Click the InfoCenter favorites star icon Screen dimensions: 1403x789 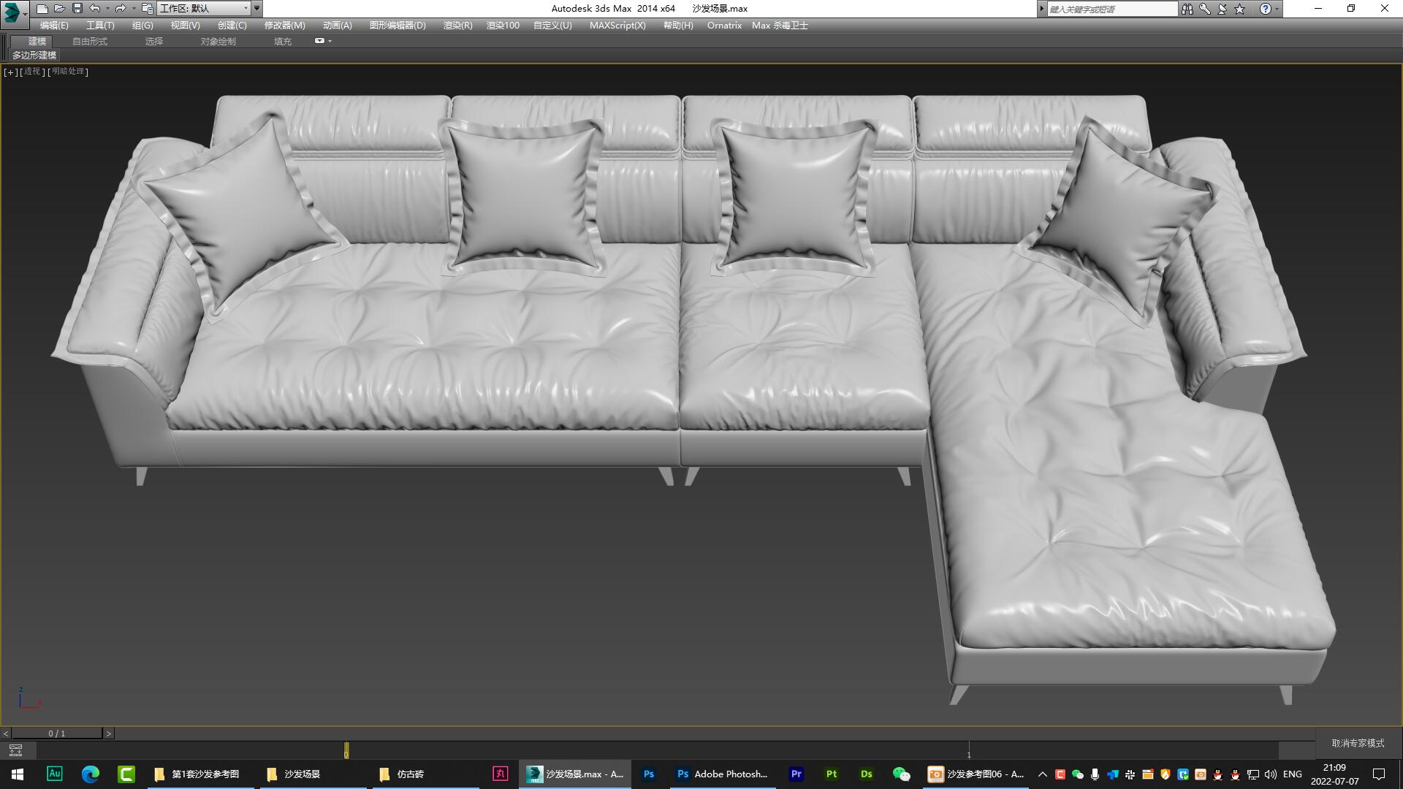pos(1239,9)
